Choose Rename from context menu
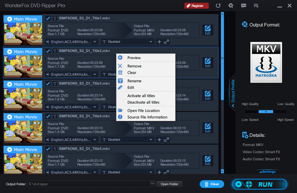 (146, 81)
